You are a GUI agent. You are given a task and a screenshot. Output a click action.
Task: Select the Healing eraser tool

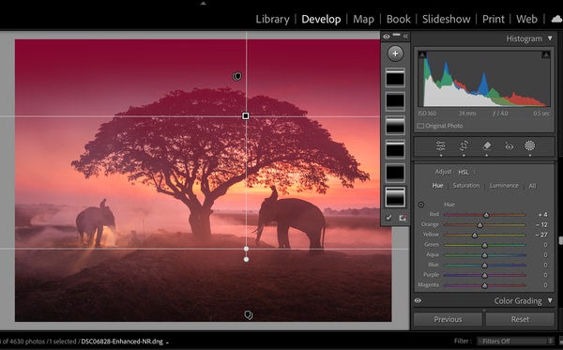[486, 145]
